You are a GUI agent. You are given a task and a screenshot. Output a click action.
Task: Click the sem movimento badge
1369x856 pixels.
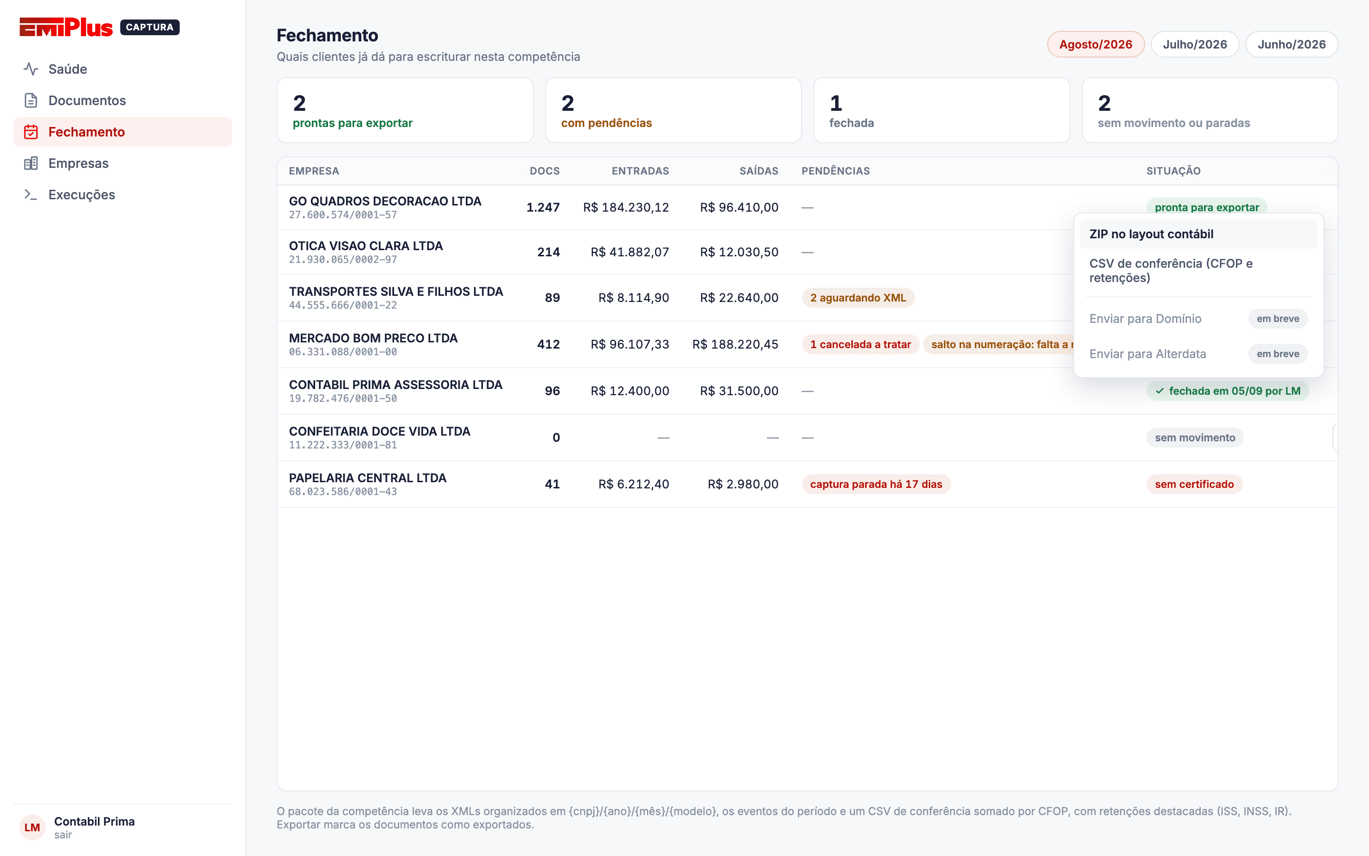point(1195,438)
